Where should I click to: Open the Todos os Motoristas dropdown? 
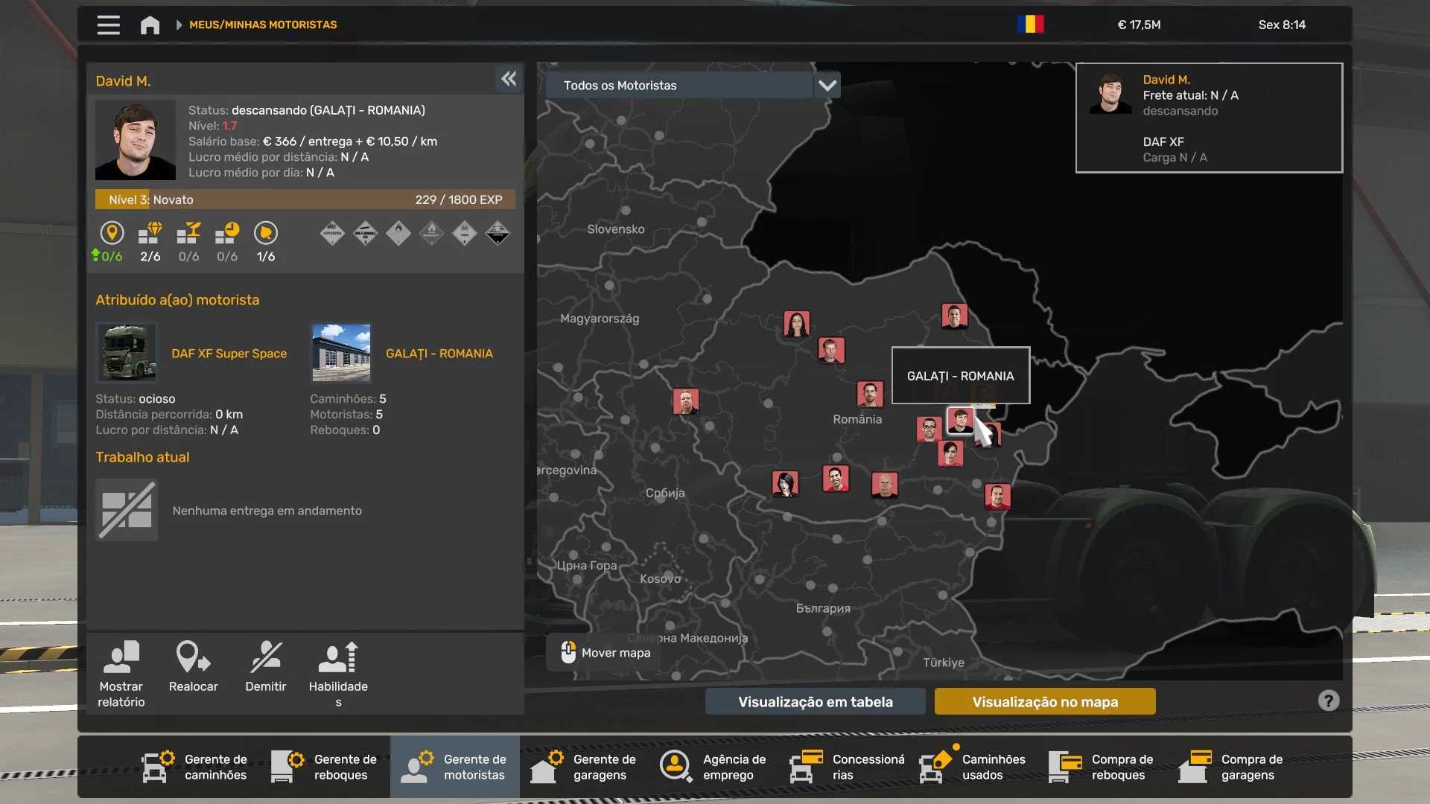pyautogui.click(x=678, y=86)
